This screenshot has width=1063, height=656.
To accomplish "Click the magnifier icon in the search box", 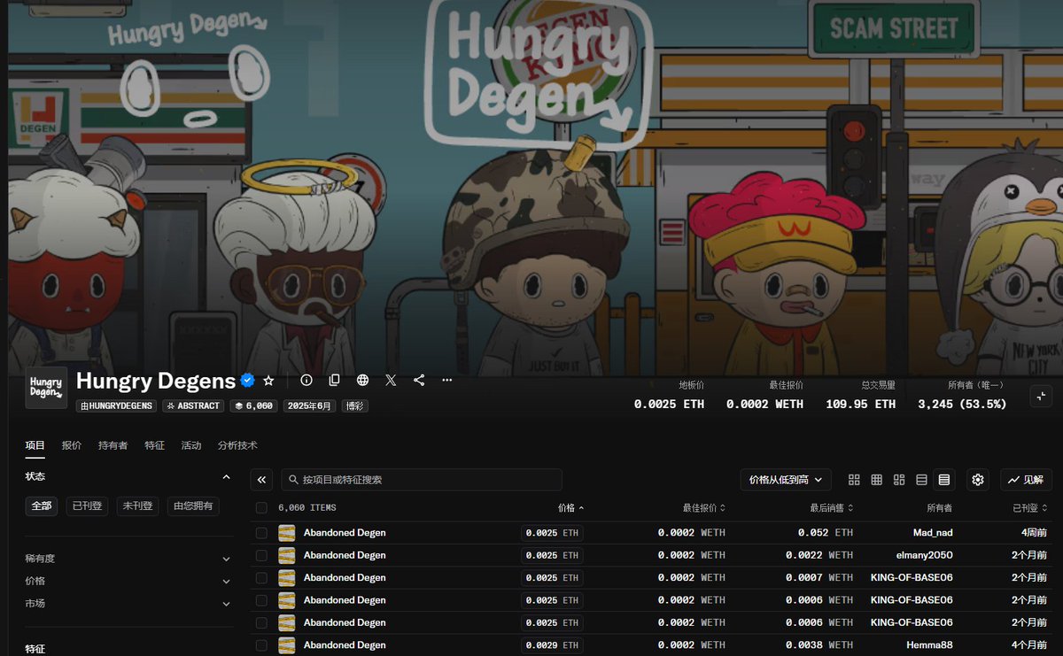I will tap(293, 480).
